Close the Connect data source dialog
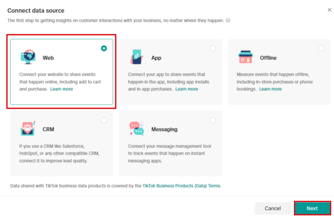This screenshot has width=334, height=218. [330, 10]
